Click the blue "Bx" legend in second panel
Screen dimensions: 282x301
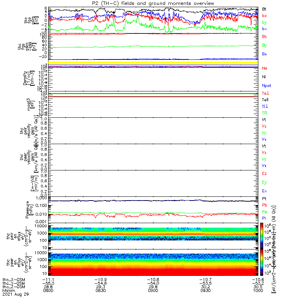[264, 54]
